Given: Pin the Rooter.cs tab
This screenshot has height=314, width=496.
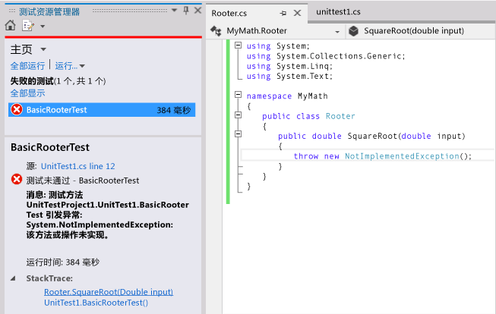Looking at the screenshot, I should click(283, 13).
